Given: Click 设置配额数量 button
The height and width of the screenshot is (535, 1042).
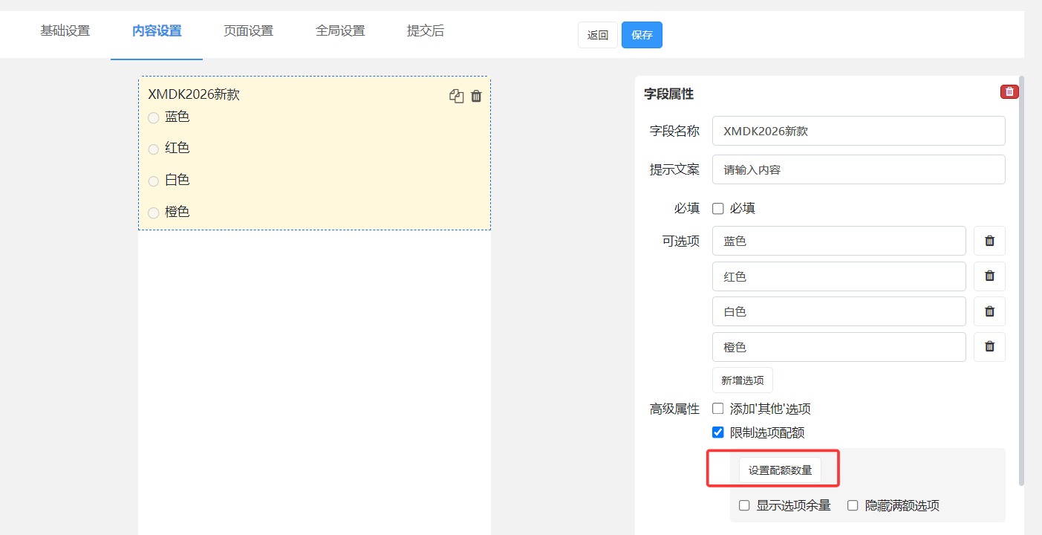Looking at the screenshot, I should tap(780, 470).
